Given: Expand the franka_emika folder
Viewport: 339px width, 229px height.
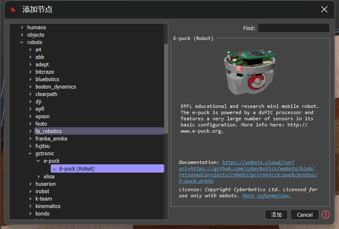Looking at the screenshot, I should pyautogui.click(x=30, y=138).
